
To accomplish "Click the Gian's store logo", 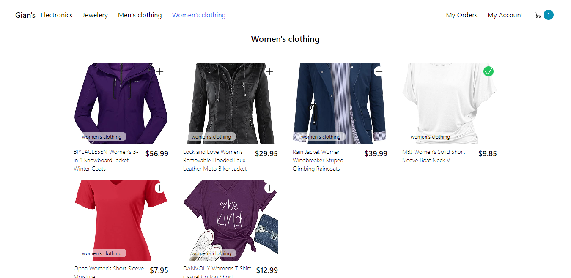I will coord(25,15).
